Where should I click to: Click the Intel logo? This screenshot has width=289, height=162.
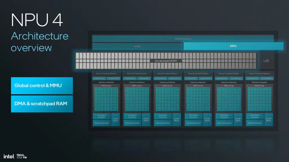click(9, 156)
